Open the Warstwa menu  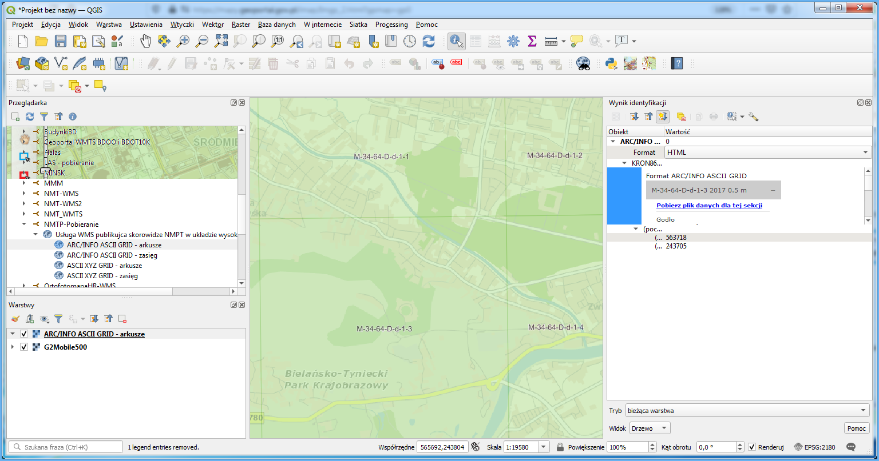tap(109, 25)
